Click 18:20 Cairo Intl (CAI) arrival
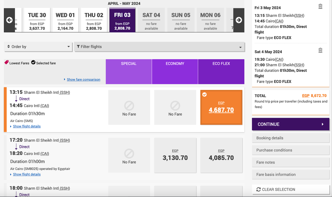This screenshot has height=197, width=332. (29, 154)
